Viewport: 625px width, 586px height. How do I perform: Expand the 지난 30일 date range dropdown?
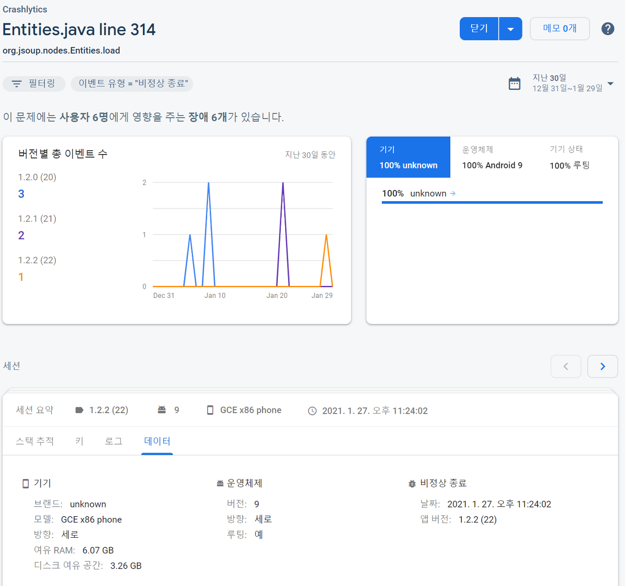coord(610,84)
